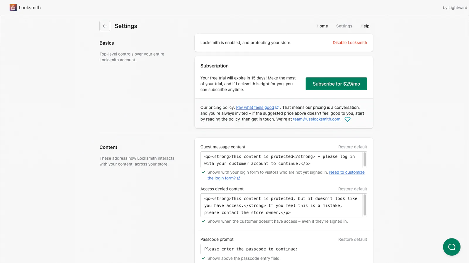Click the 'by Lightward' text
Viewport: 469px width, 263px height.
pyautogui.click(x=455, y=8)
